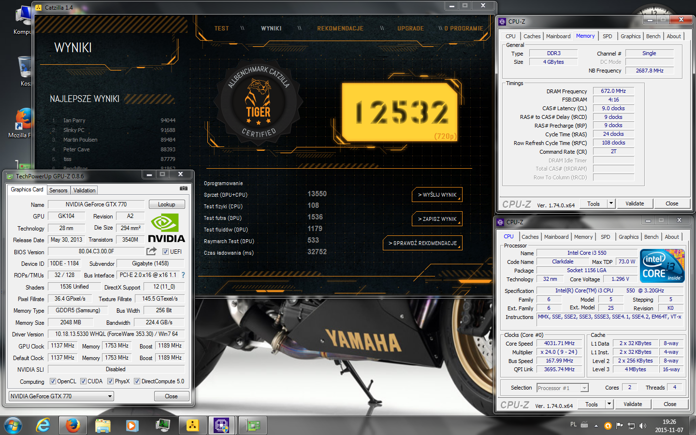Click the GPU name field NVIDIA GeForce GTX 770
This screenshot has height=435, width=696.
click(x=96, y=204)
